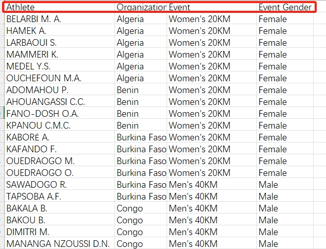
Task: Click the ADOMAHOU P. athlete cell
Action: (59, 90)
